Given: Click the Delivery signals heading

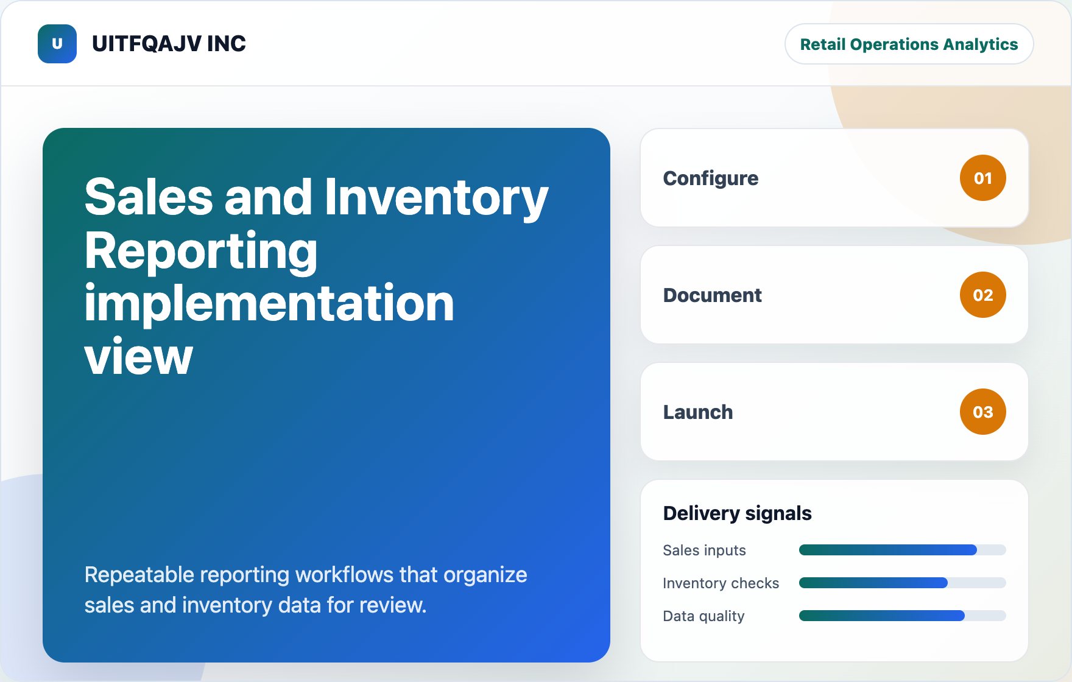Looking at the screenshot, I should (737, 513).
